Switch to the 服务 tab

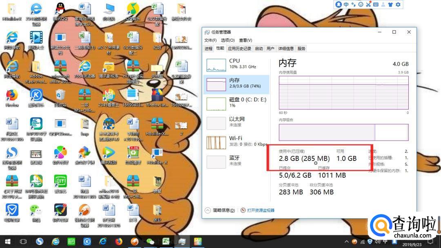(x=301, y=49)
